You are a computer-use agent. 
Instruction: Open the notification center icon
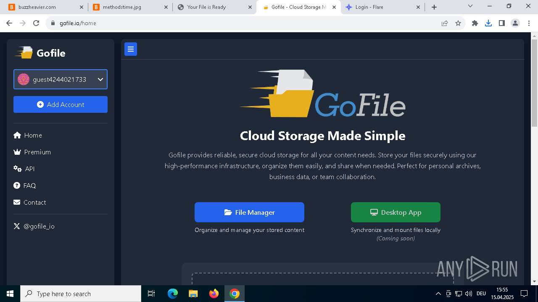pos(524,294)
